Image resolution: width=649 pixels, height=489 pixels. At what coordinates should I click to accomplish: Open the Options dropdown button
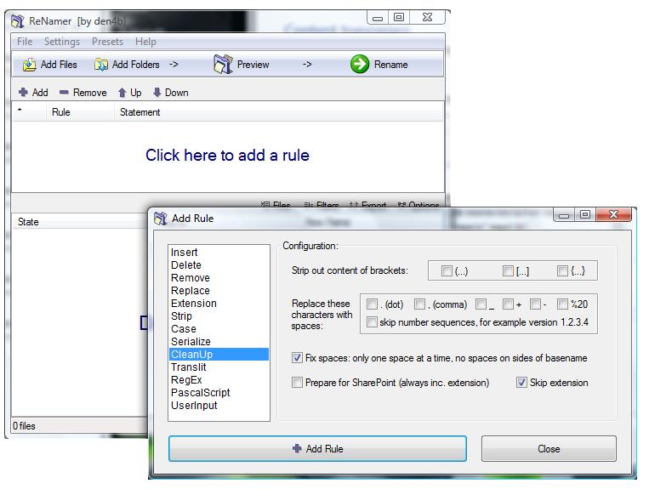pos(418,205)
